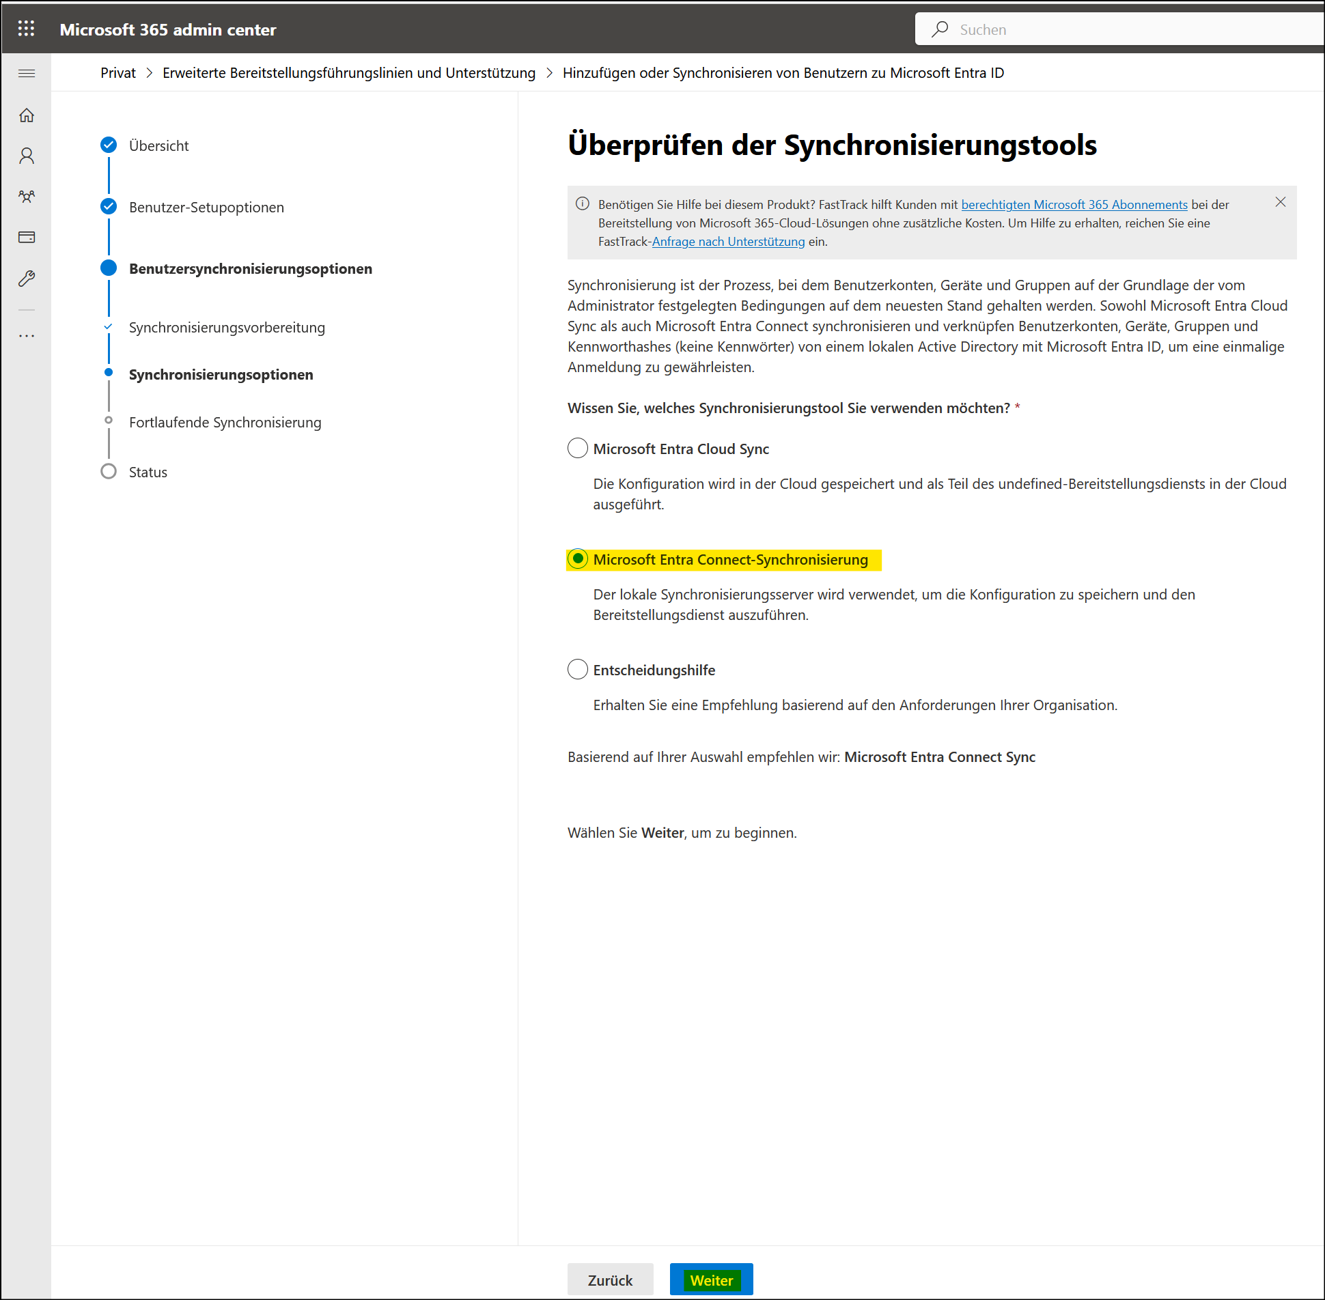Click the Benutzer-Setupoptionen completed checkmark circle

(x=109, y=206)
